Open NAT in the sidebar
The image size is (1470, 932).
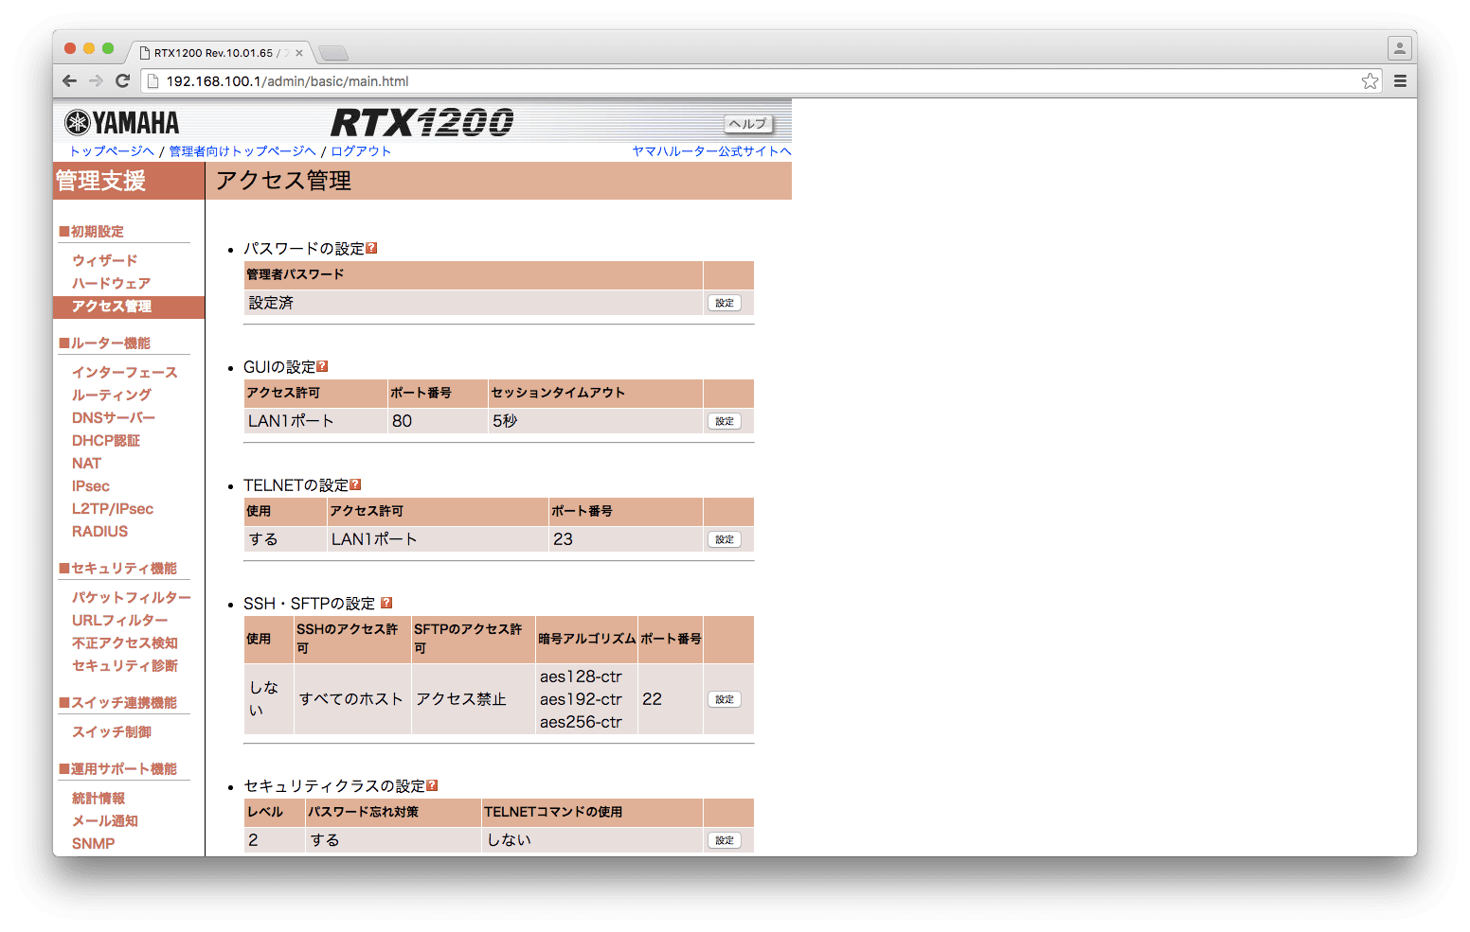pos(86,463)
